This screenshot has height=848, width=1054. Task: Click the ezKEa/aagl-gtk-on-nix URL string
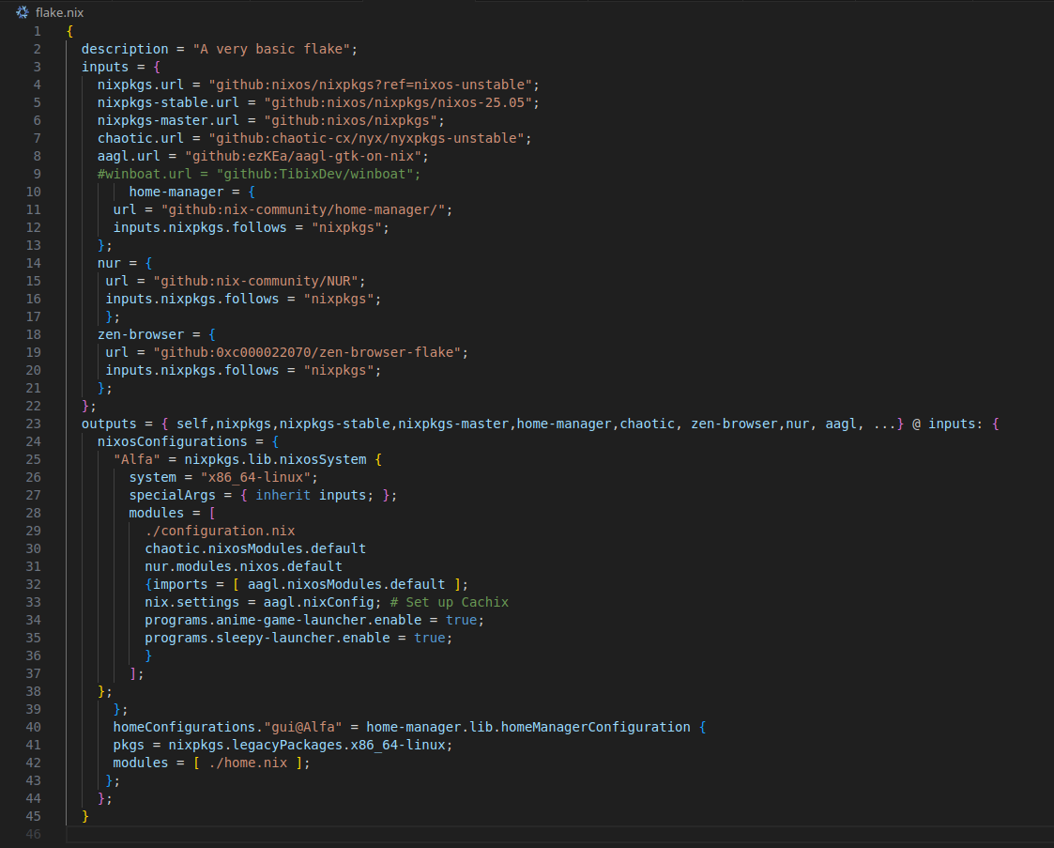tap(303, 156)
